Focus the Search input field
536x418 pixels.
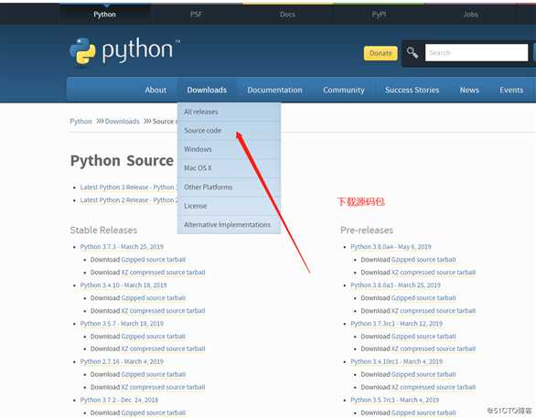(477, 53)
